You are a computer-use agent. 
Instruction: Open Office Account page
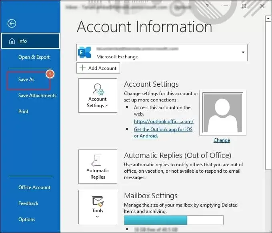tap(34, 187)
